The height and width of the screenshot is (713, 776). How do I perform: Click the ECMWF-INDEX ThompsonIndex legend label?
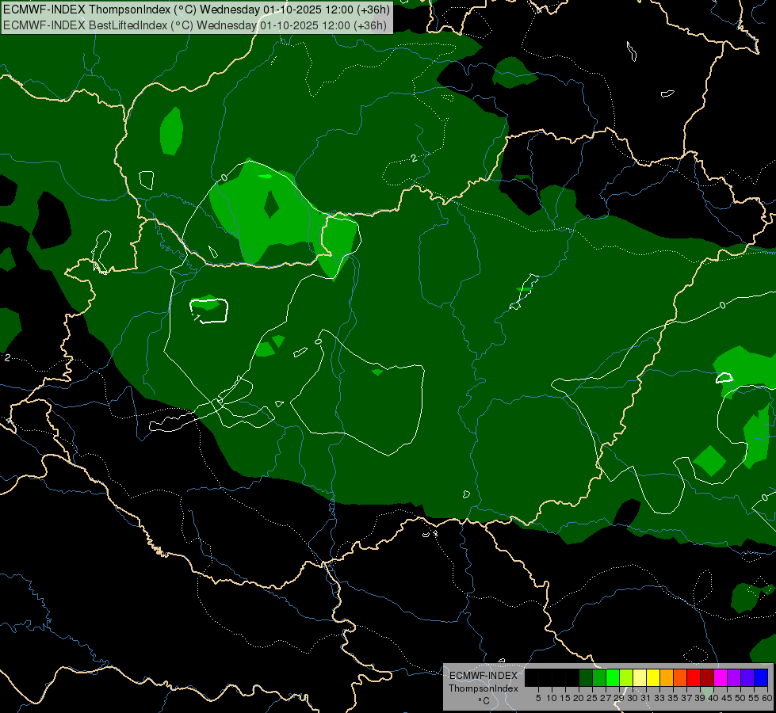484,682
